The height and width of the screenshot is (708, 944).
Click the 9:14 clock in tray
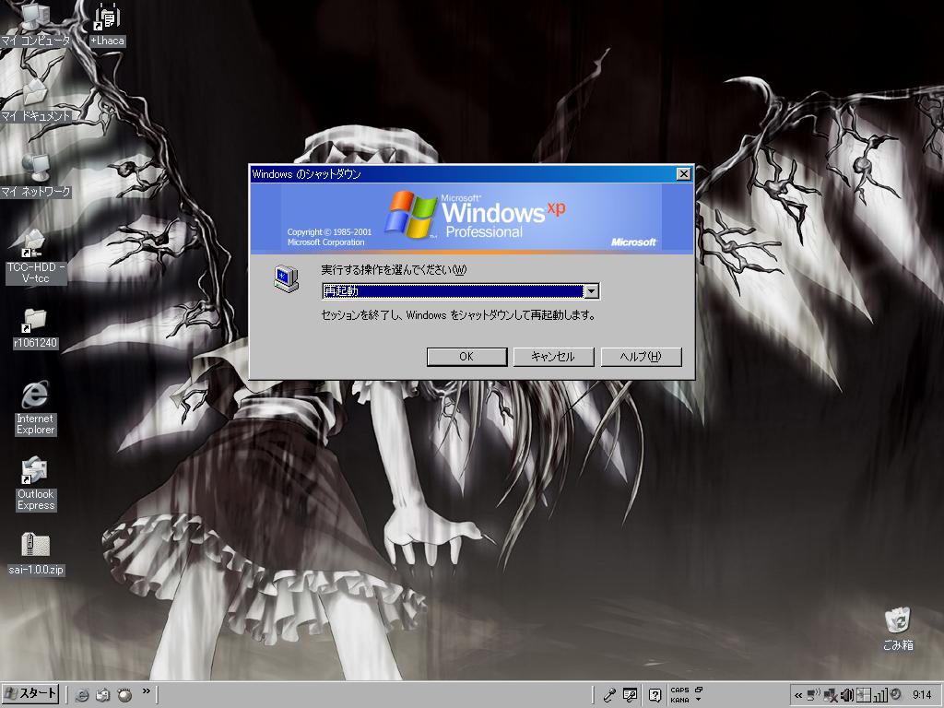922,695
